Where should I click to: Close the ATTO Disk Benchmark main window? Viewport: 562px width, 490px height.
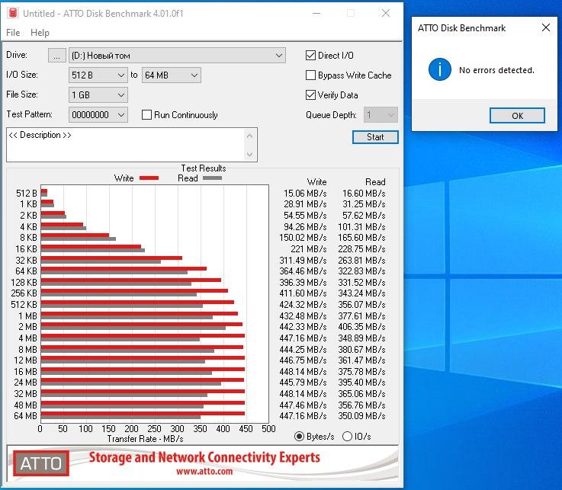pos(386,13)
